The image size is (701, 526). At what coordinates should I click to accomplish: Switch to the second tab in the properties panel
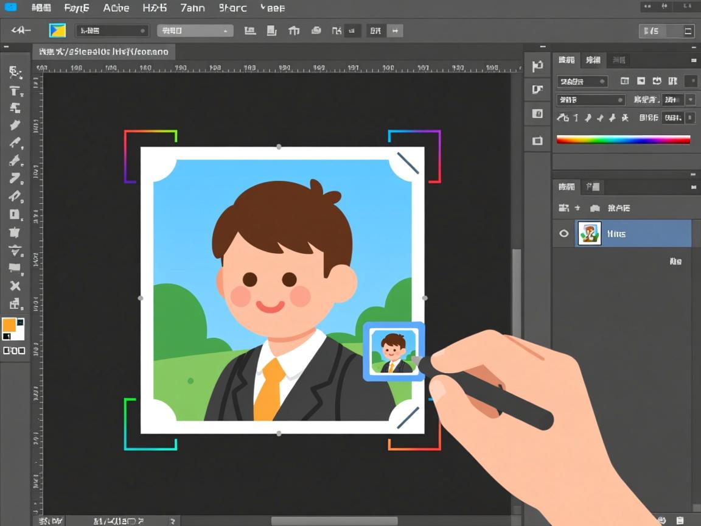click(593, 60)
